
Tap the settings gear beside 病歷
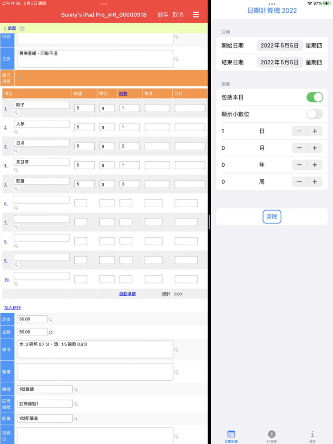point(22,29)
